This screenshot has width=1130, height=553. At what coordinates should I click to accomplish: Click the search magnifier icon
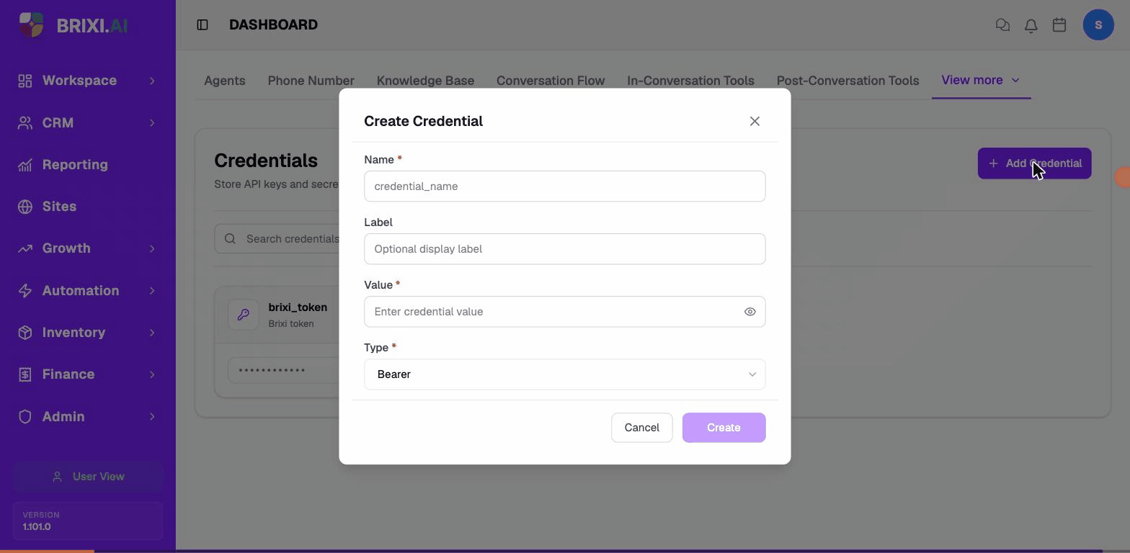point(230,239)
